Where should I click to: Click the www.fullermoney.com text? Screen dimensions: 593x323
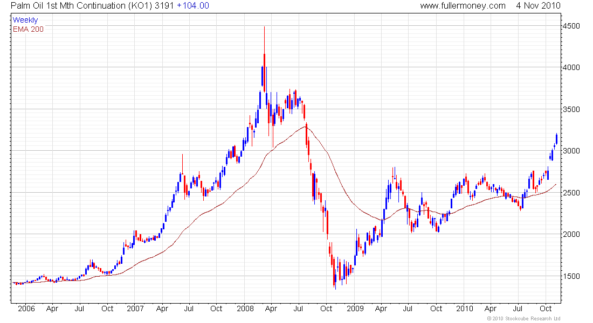coord(463,6)
